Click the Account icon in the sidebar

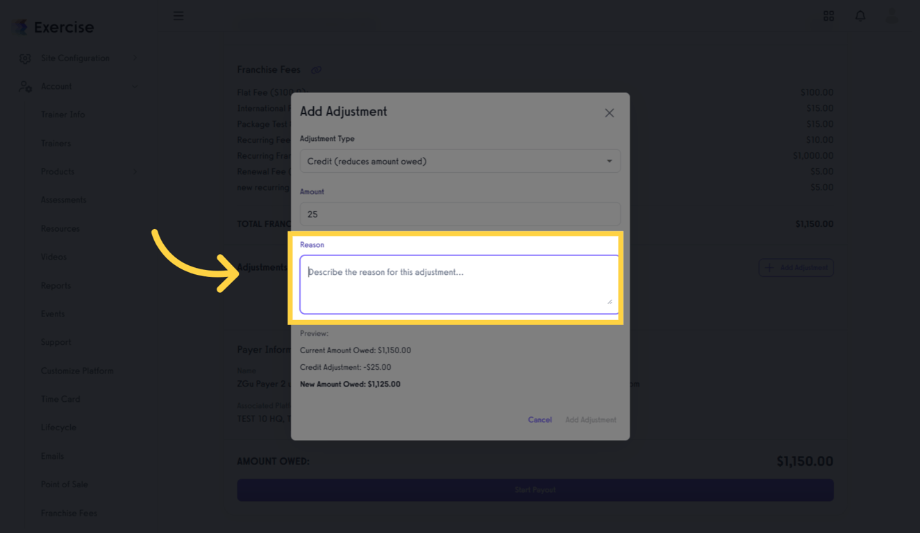[x=26, y=86]
